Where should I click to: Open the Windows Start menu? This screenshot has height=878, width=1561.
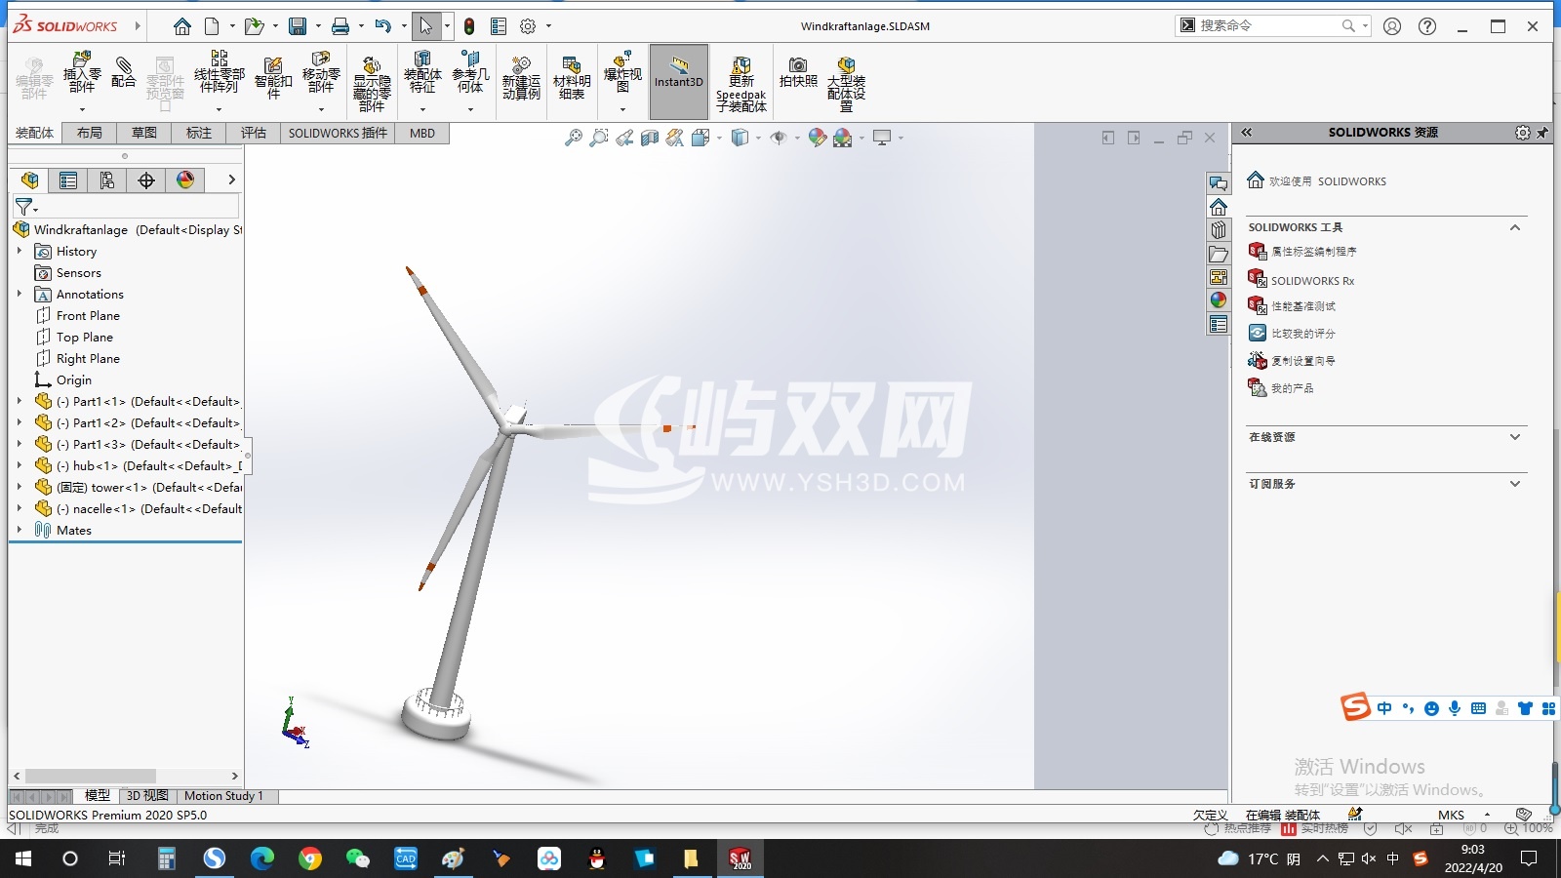[23, 858]
